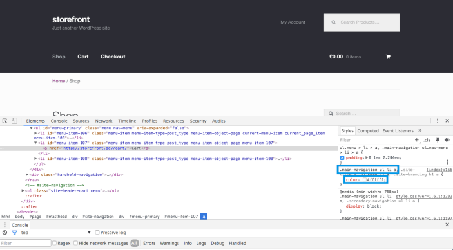Open the console drawer three-dot menu
Screen dimensions: 453x250
point(5,225)
